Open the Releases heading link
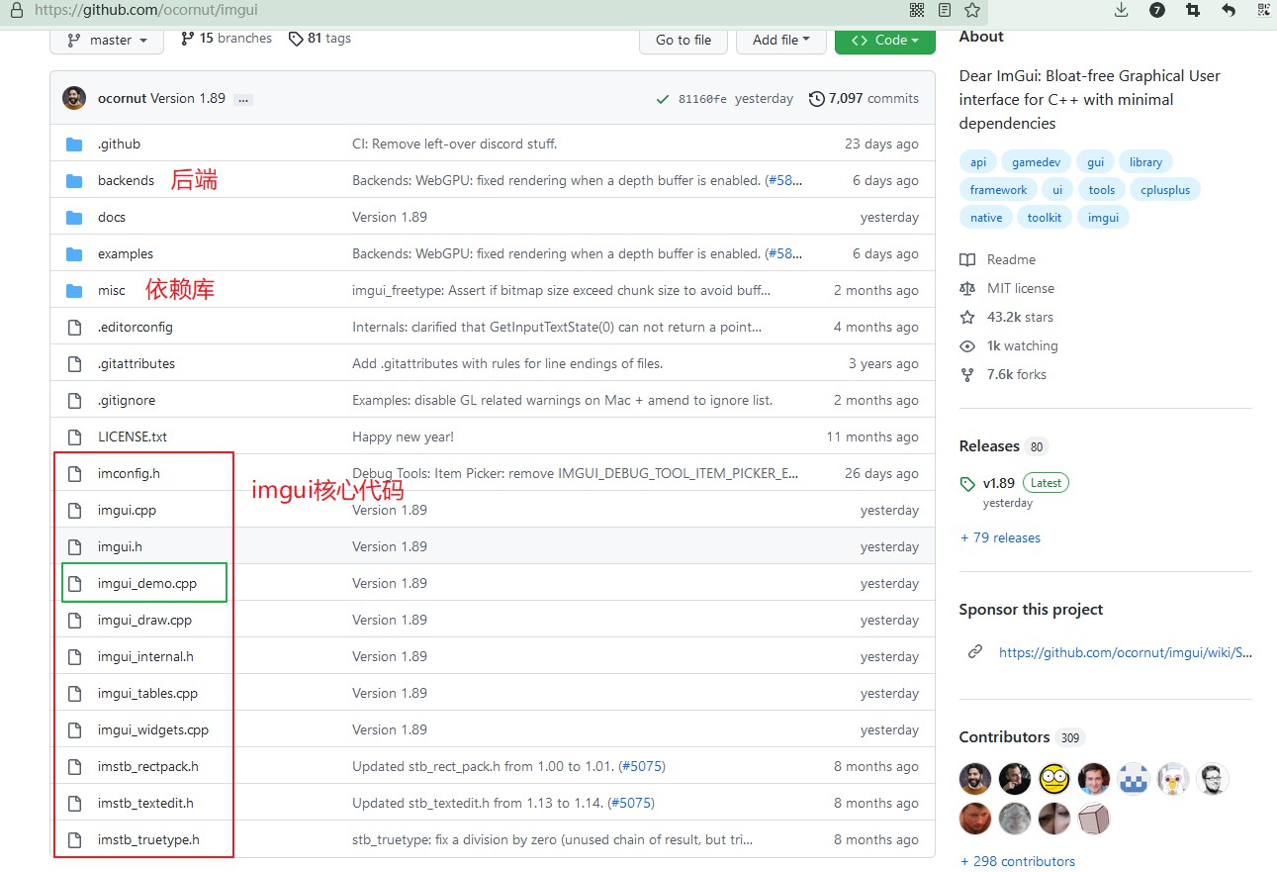Screen dimensions: 1277x872 tap(989, 445)
